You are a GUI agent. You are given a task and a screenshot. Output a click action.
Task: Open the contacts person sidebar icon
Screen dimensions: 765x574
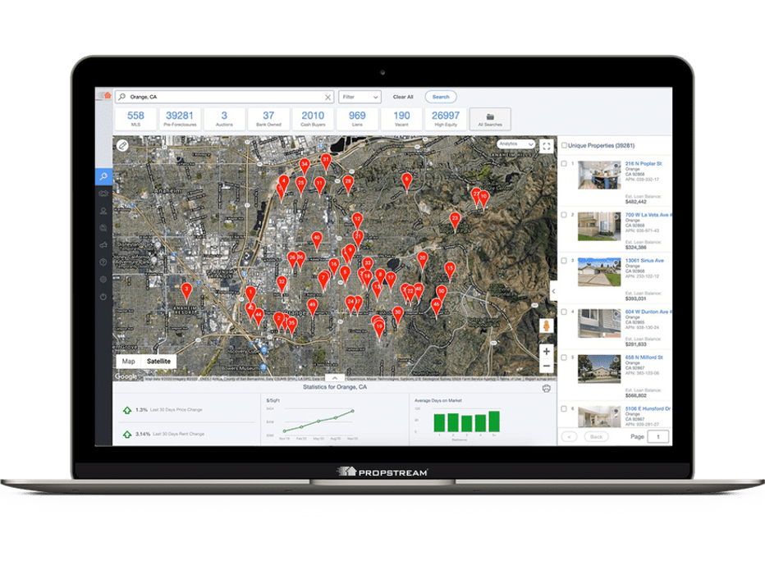tap(103, 211)
